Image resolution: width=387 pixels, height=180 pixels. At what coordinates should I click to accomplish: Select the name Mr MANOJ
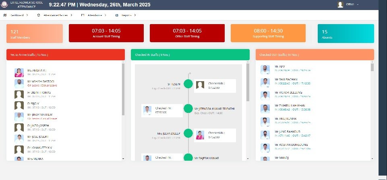point(281,158)
